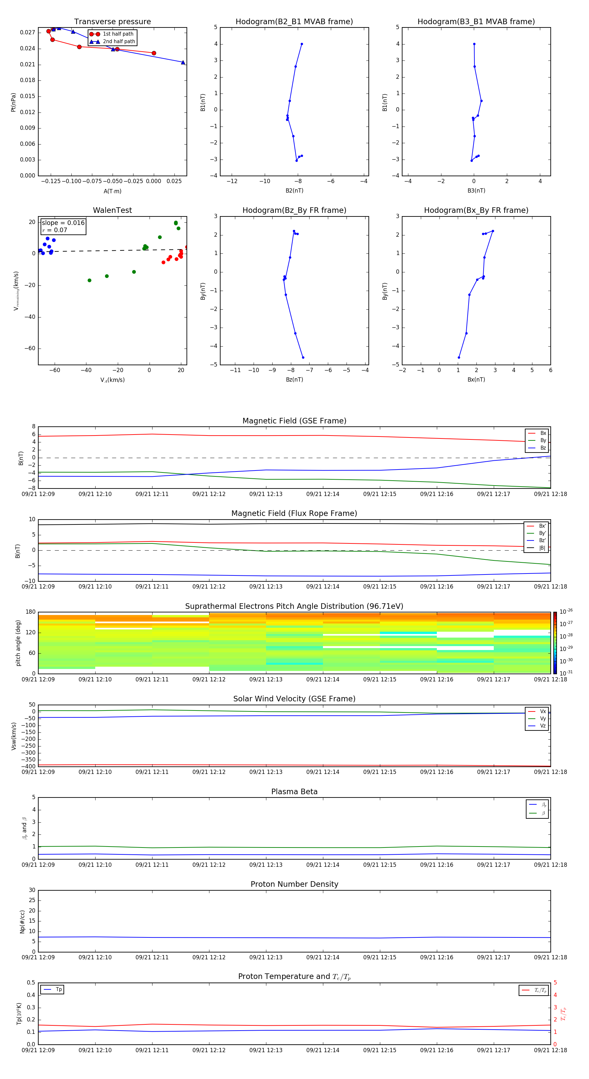Click the B2(nT) x-axis label

(294, 191)
